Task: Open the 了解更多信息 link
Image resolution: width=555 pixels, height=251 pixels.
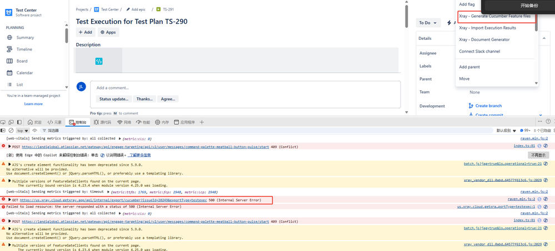Action: pyautogui.click(x=139, y=155)
